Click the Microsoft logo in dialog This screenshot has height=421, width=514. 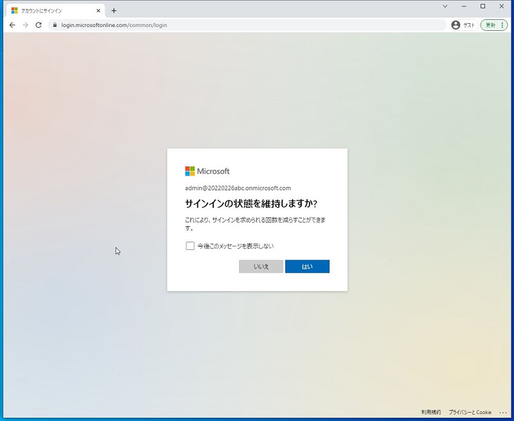click(x=207, y=171)
